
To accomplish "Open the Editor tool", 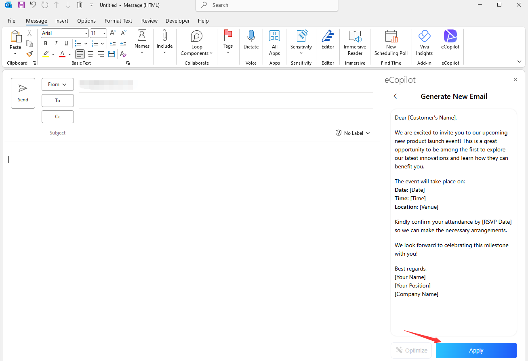I will pyautogui.click(x=328, y=40).
